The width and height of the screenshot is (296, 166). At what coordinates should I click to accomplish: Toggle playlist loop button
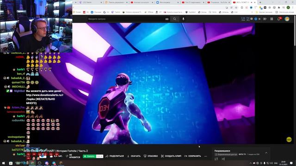216,159
